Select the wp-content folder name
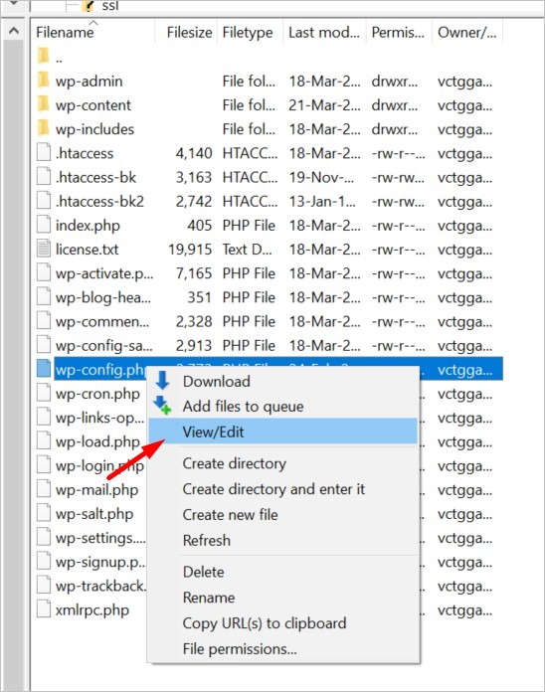 (x=93, y=105)
